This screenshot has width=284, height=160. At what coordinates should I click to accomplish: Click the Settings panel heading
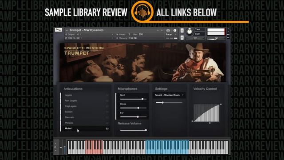click(x=161, y=89)
